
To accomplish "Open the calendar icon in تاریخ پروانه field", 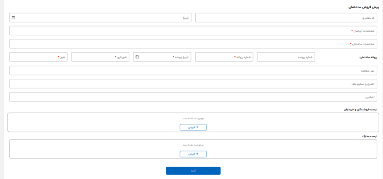I will (137, 57).
